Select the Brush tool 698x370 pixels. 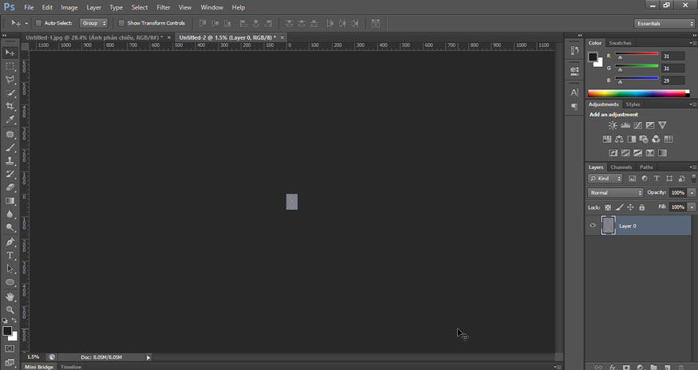click(x=10, y=148)
